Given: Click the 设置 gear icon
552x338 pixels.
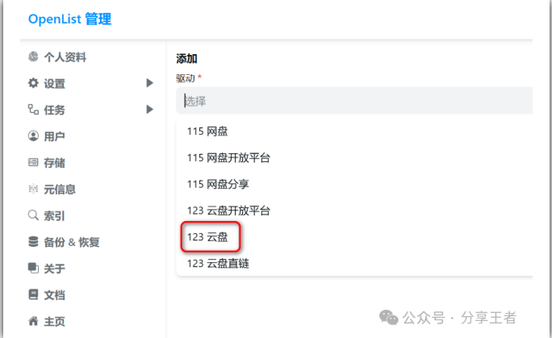Looking at the screenshot, I should pos(33,83).
